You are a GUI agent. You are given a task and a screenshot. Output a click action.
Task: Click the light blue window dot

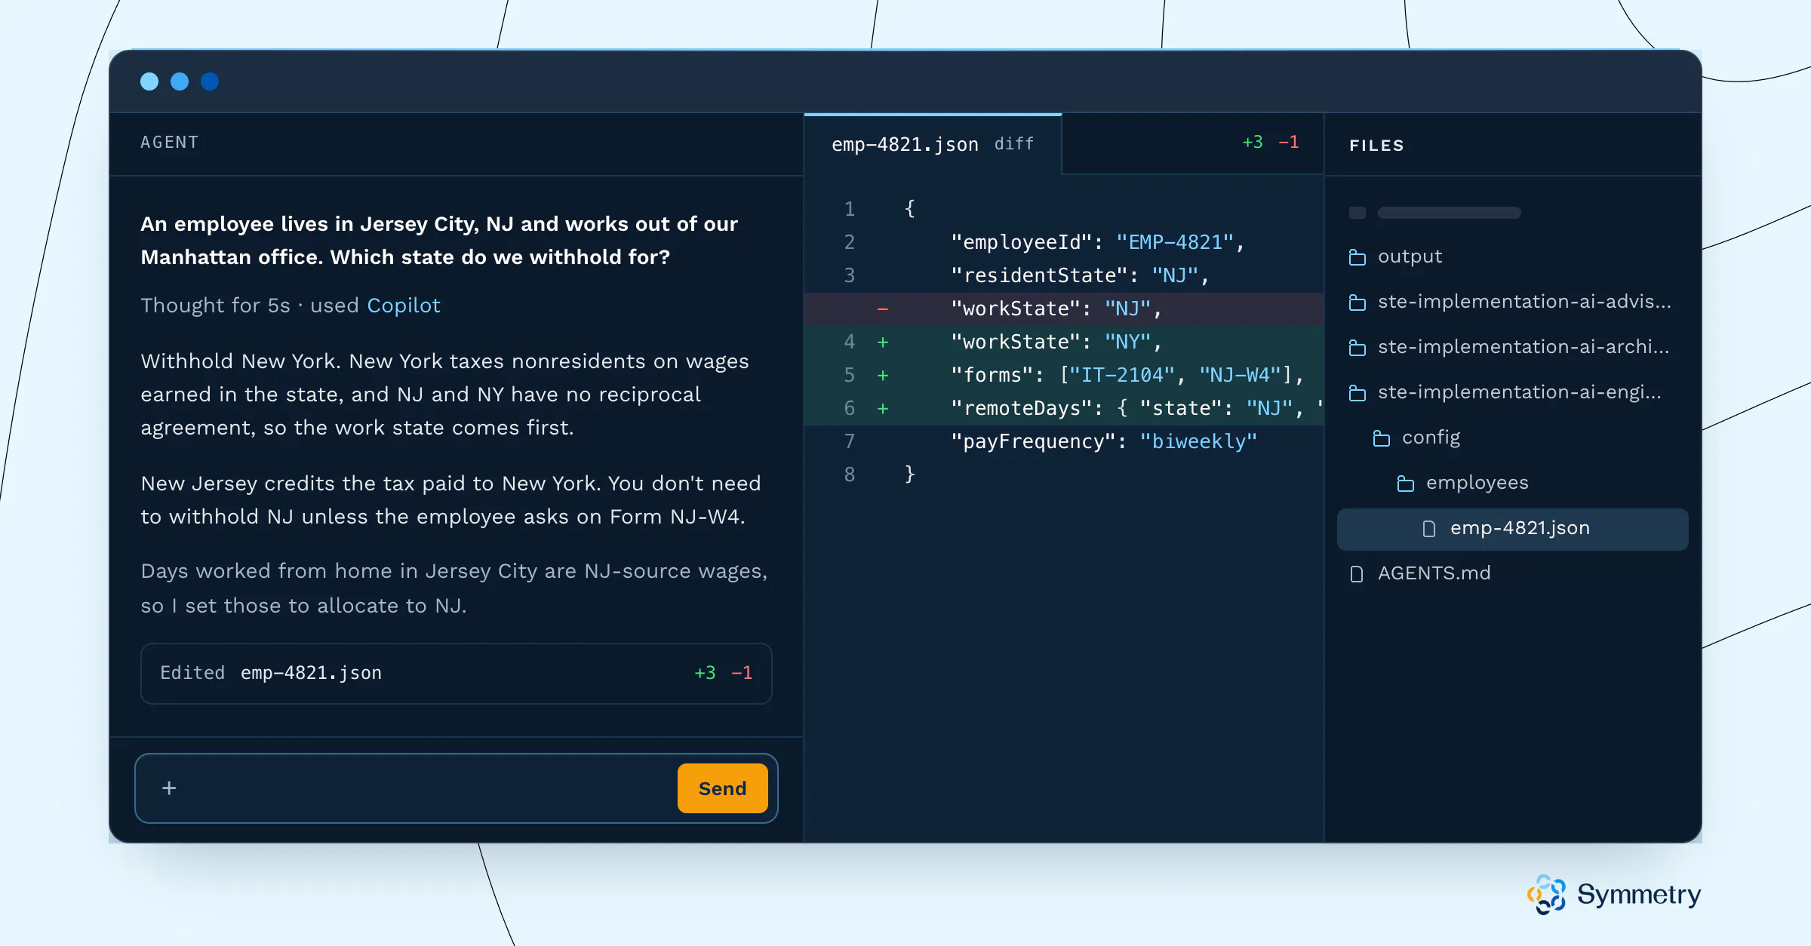[x=149, y=81]
